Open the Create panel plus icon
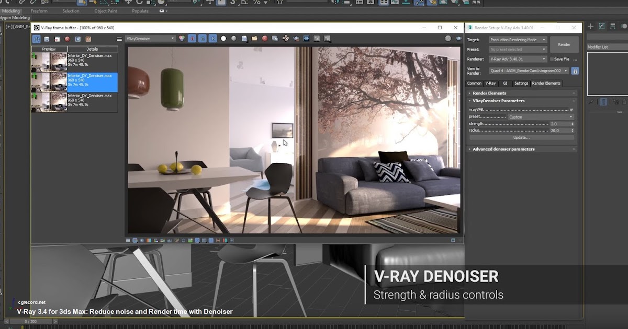 pyautogui.click(x=591, y=26)
